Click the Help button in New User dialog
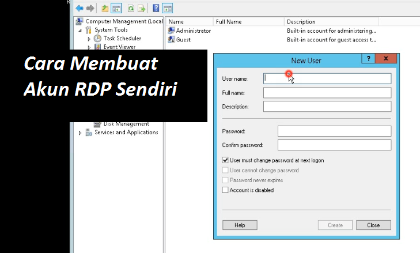420x253 pixels. pos(240,225)
